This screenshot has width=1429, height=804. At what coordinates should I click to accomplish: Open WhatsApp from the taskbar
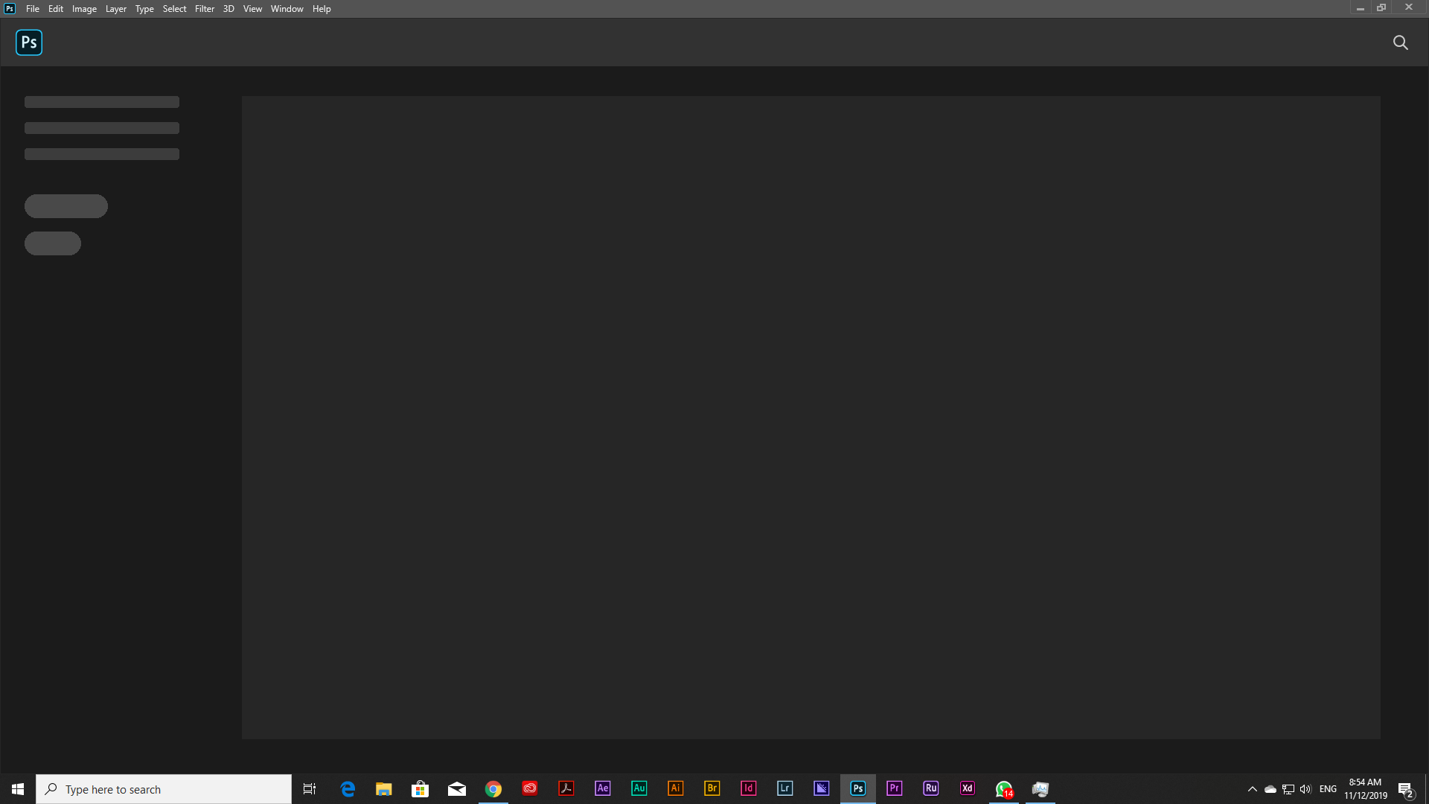(1003, 788)
